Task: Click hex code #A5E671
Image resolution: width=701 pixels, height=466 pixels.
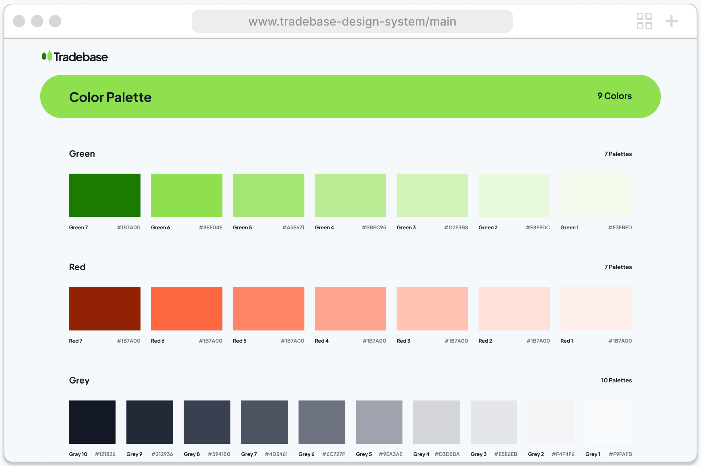Action: [x=293, y=228]
